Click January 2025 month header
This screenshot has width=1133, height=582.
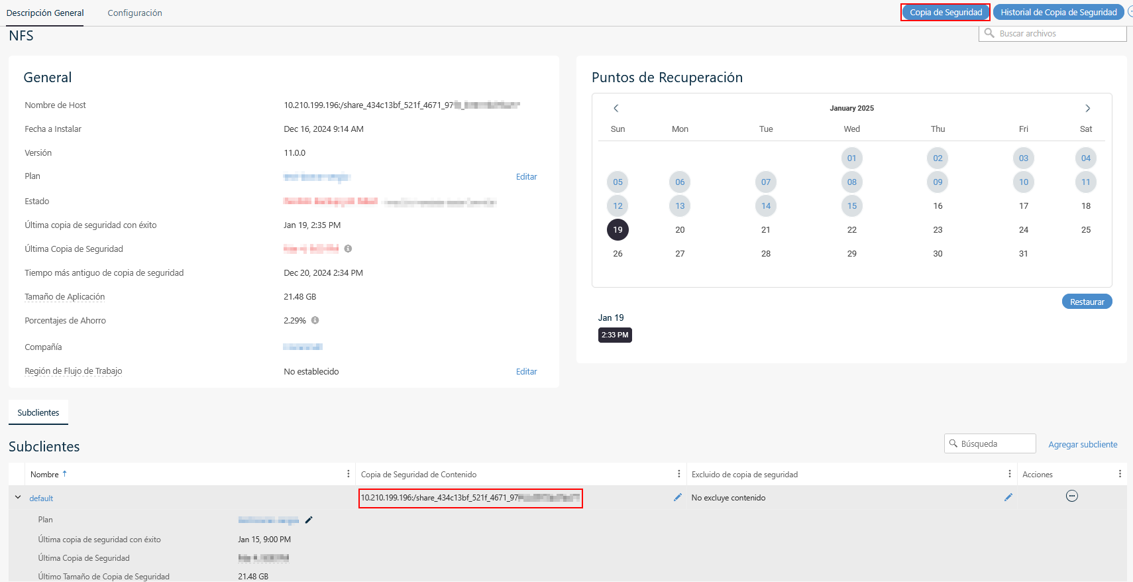coord(851,108)
